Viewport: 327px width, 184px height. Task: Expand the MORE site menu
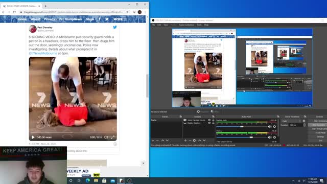(x=120, y=19)
